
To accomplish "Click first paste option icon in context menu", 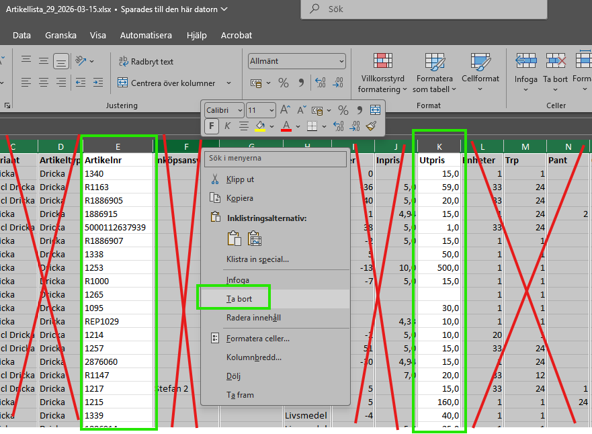I will 234,238.
